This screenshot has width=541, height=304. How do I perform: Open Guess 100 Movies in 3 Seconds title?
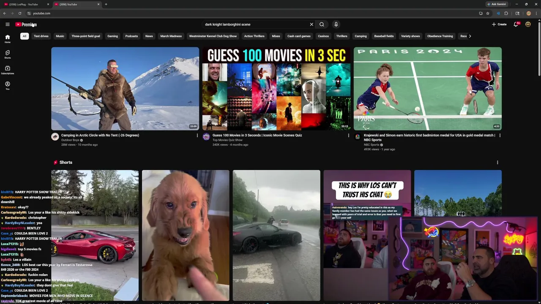[x=257, y=135]
